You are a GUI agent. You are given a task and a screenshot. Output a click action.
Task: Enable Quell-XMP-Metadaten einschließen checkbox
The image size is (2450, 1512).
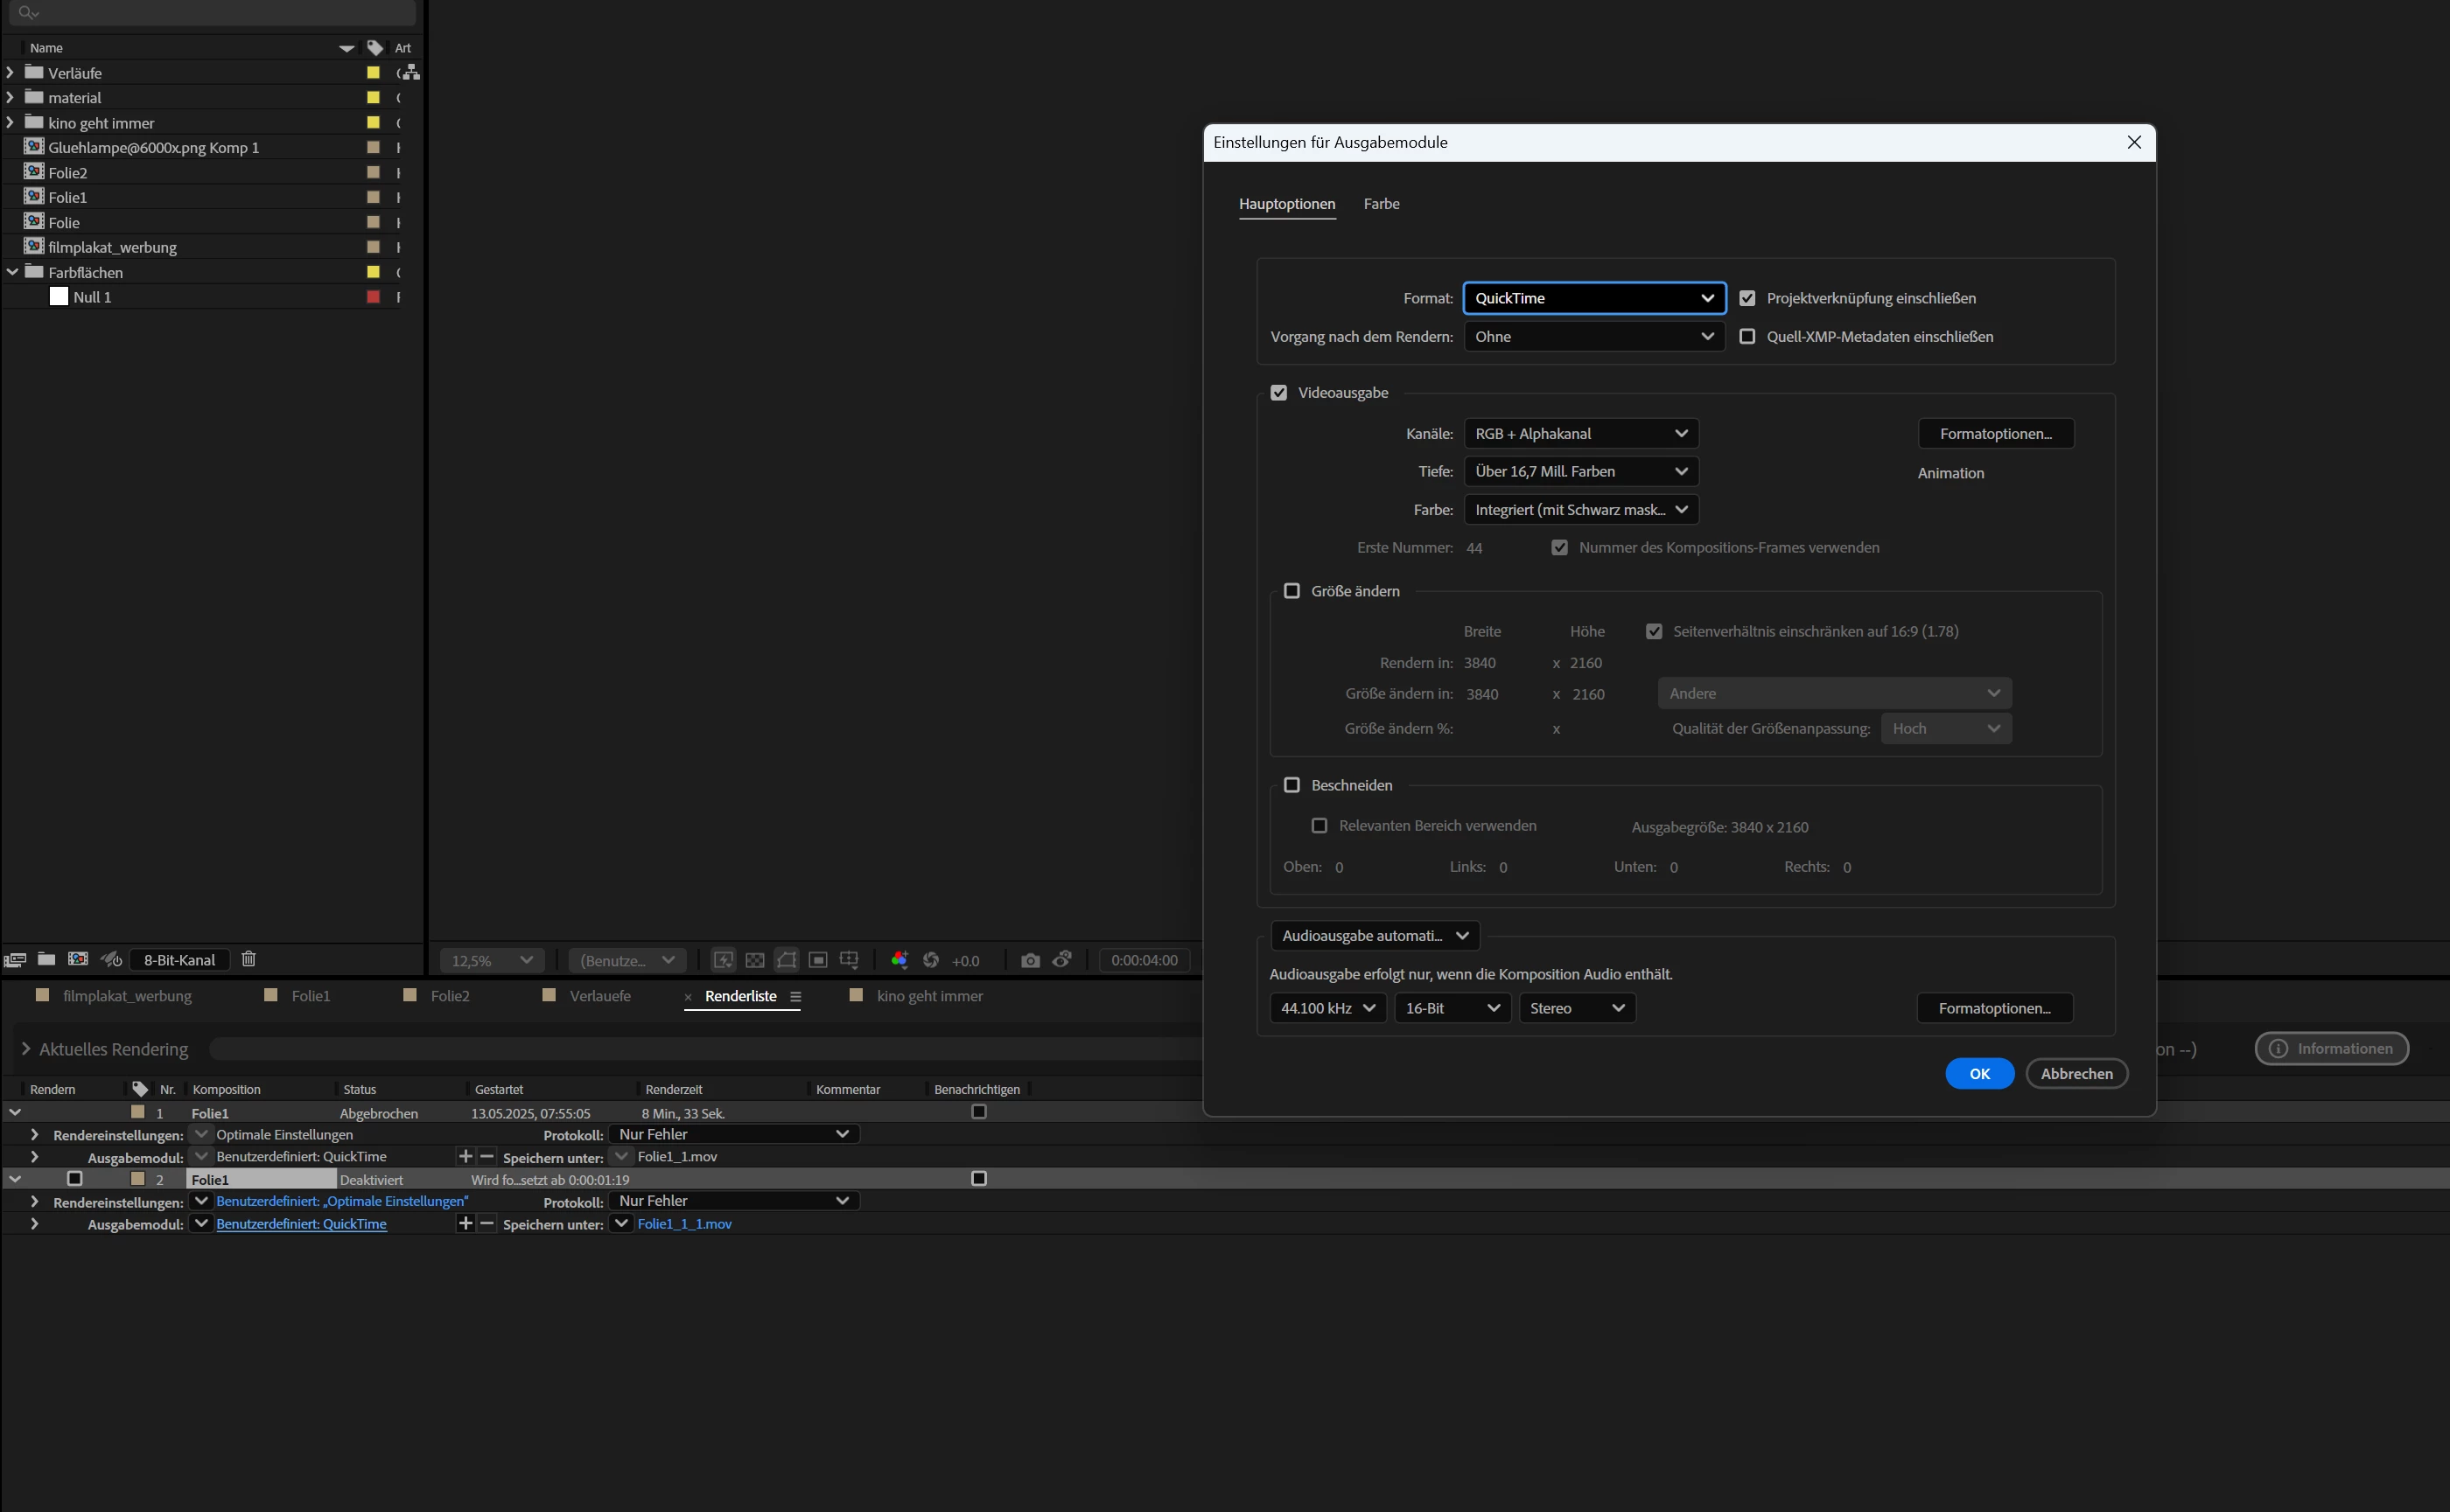pyautogui.click(x=1747, y=337)
